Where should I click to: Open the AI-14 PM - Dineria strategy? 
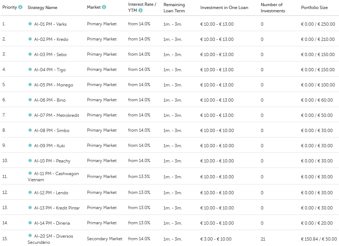coord(52,223)
